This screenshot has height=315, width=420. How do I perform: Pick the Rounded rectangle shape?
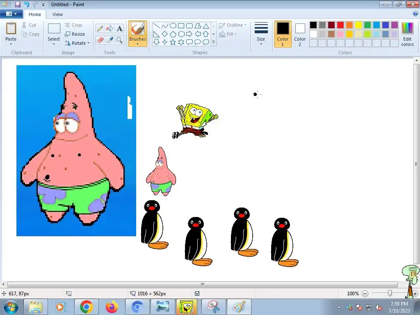point(189,26)
